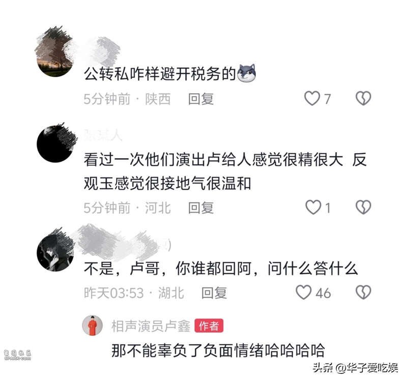Reply to the Shaanxi comment via 回复
The width and height of the screenshot is (407, 382).
[x=201, y=99]
